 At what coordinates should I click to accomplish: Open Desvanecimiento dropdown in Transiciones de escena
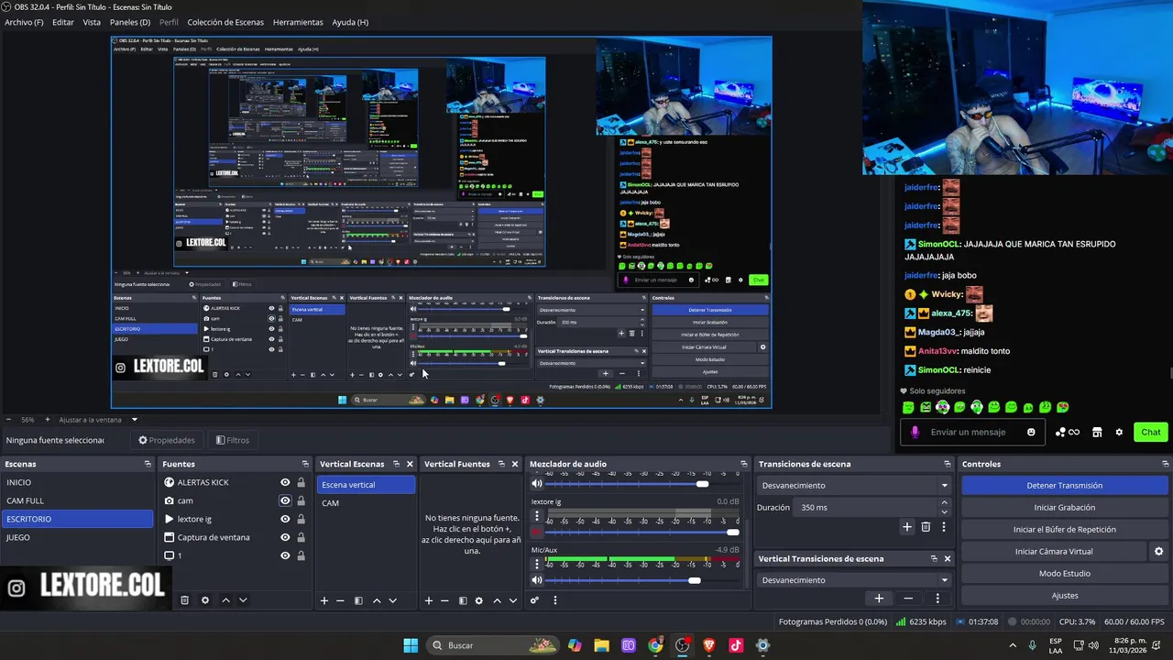[x=854, y=486]
